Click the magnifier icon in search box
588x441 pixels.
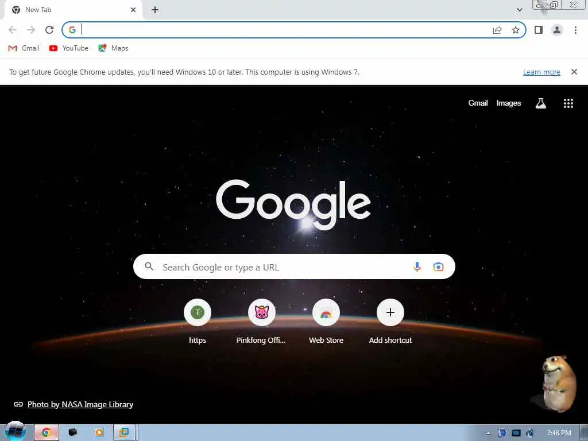pyautogui.click(x=149, y=266)
